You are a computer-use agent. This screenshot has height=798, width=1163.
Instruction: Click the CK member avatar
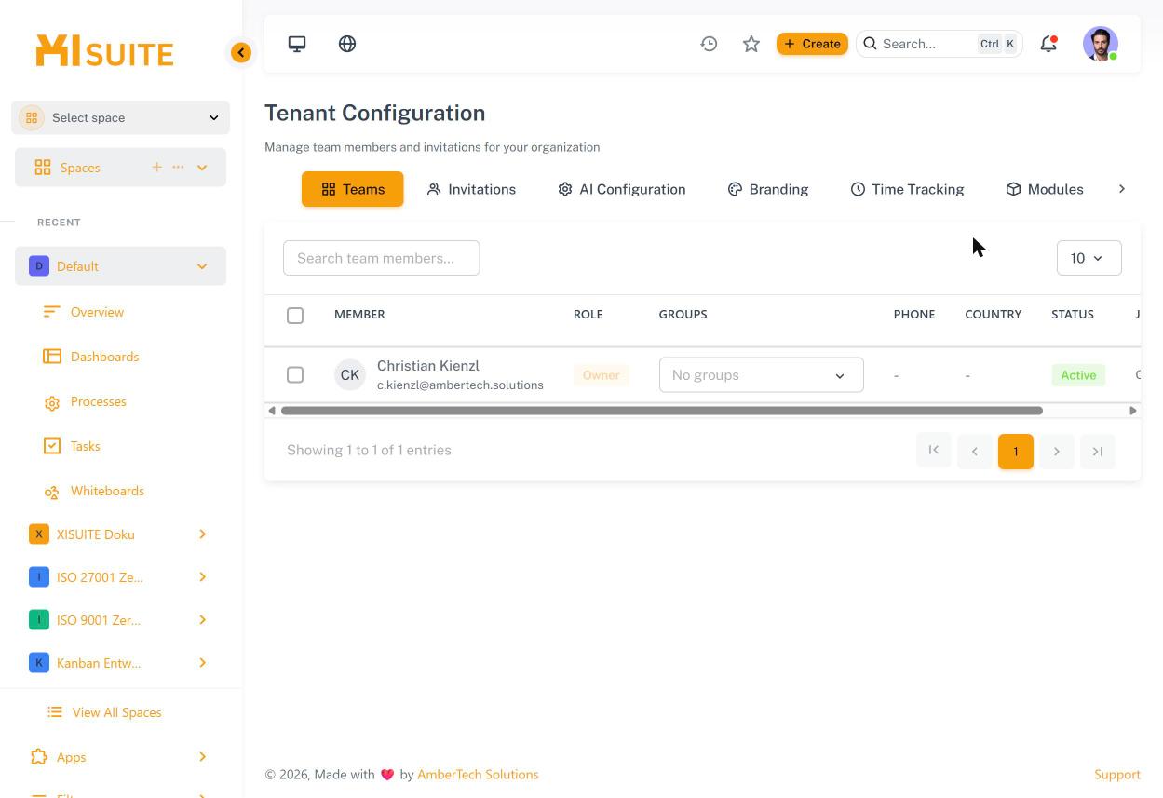click(350, 375)
